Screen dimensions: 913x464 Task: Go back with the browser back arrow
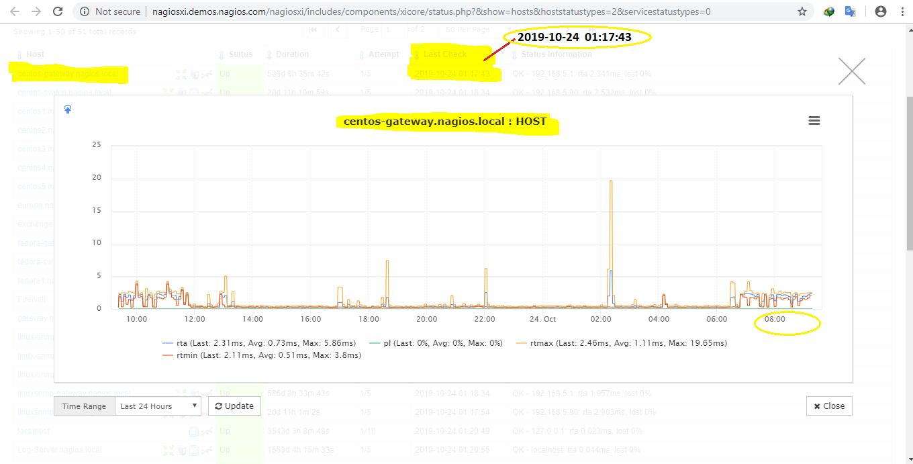click(x=15, y=11)
